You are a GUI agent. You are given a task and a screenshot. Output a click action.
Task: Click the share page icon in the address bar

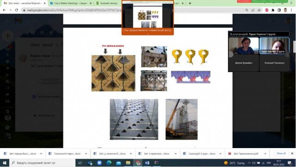[x=253, y=10]
